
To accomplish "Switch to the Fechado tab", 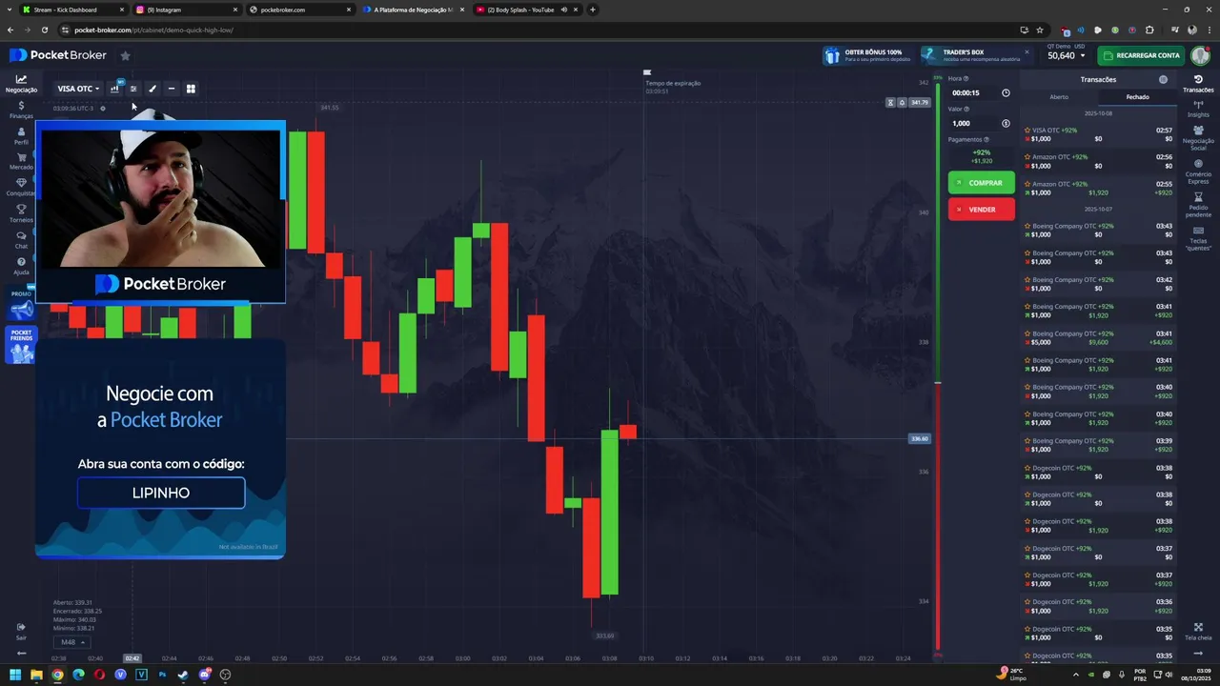I will [1137, 97].
